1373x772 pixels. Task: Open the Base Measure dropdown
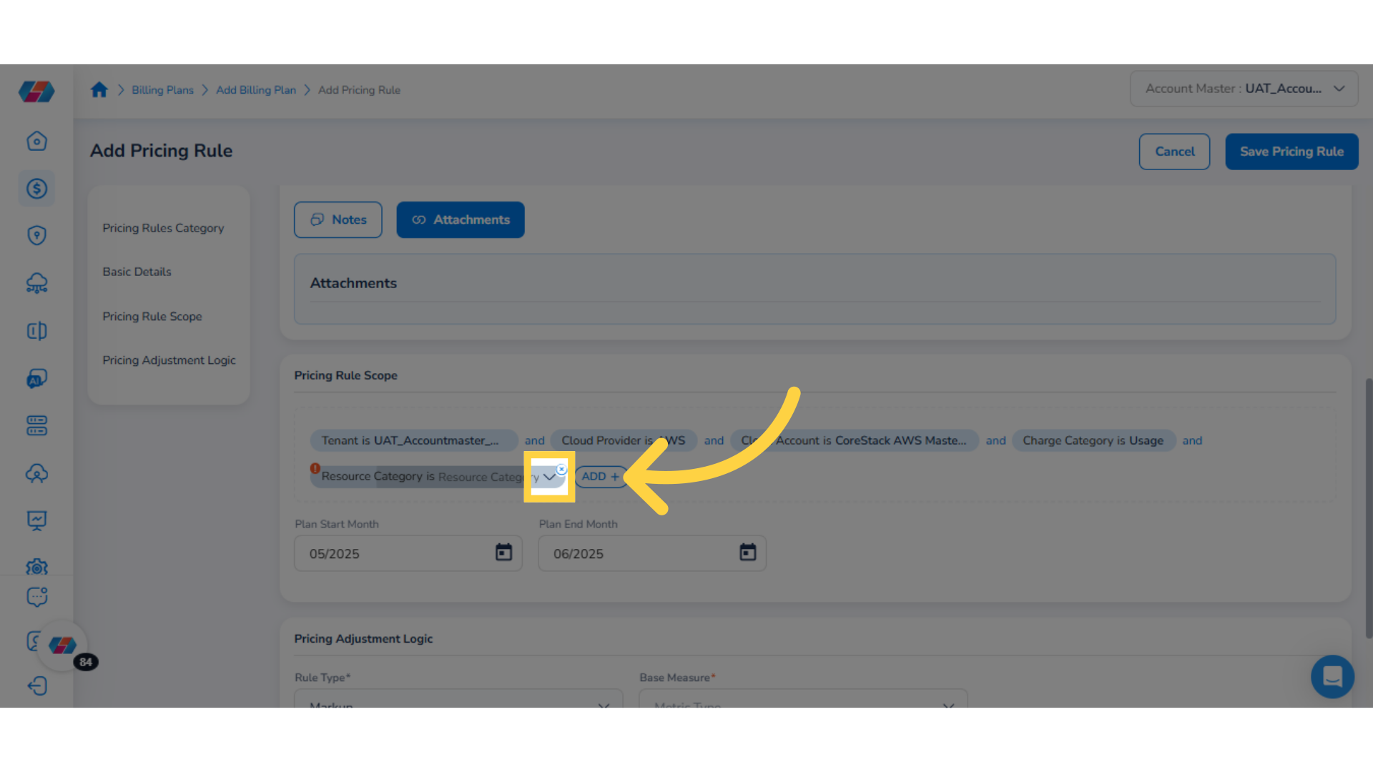pos(803,698)
